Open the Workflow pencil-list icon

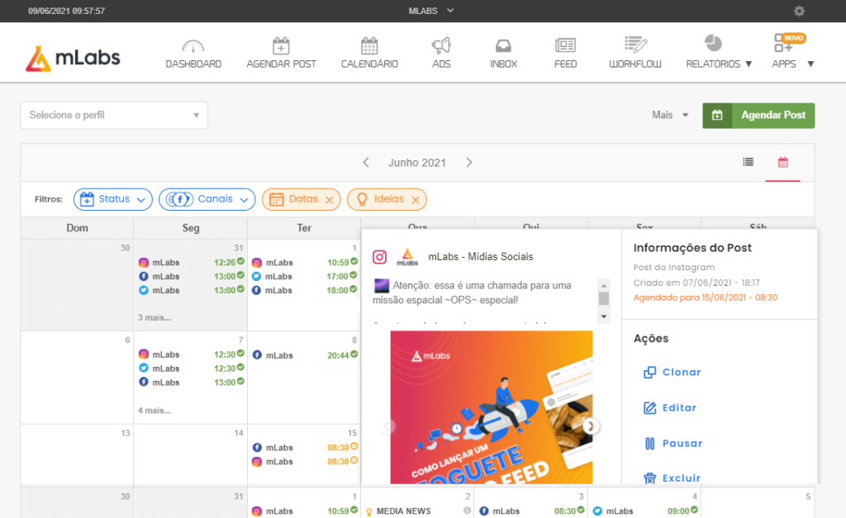tap(635, 45)
